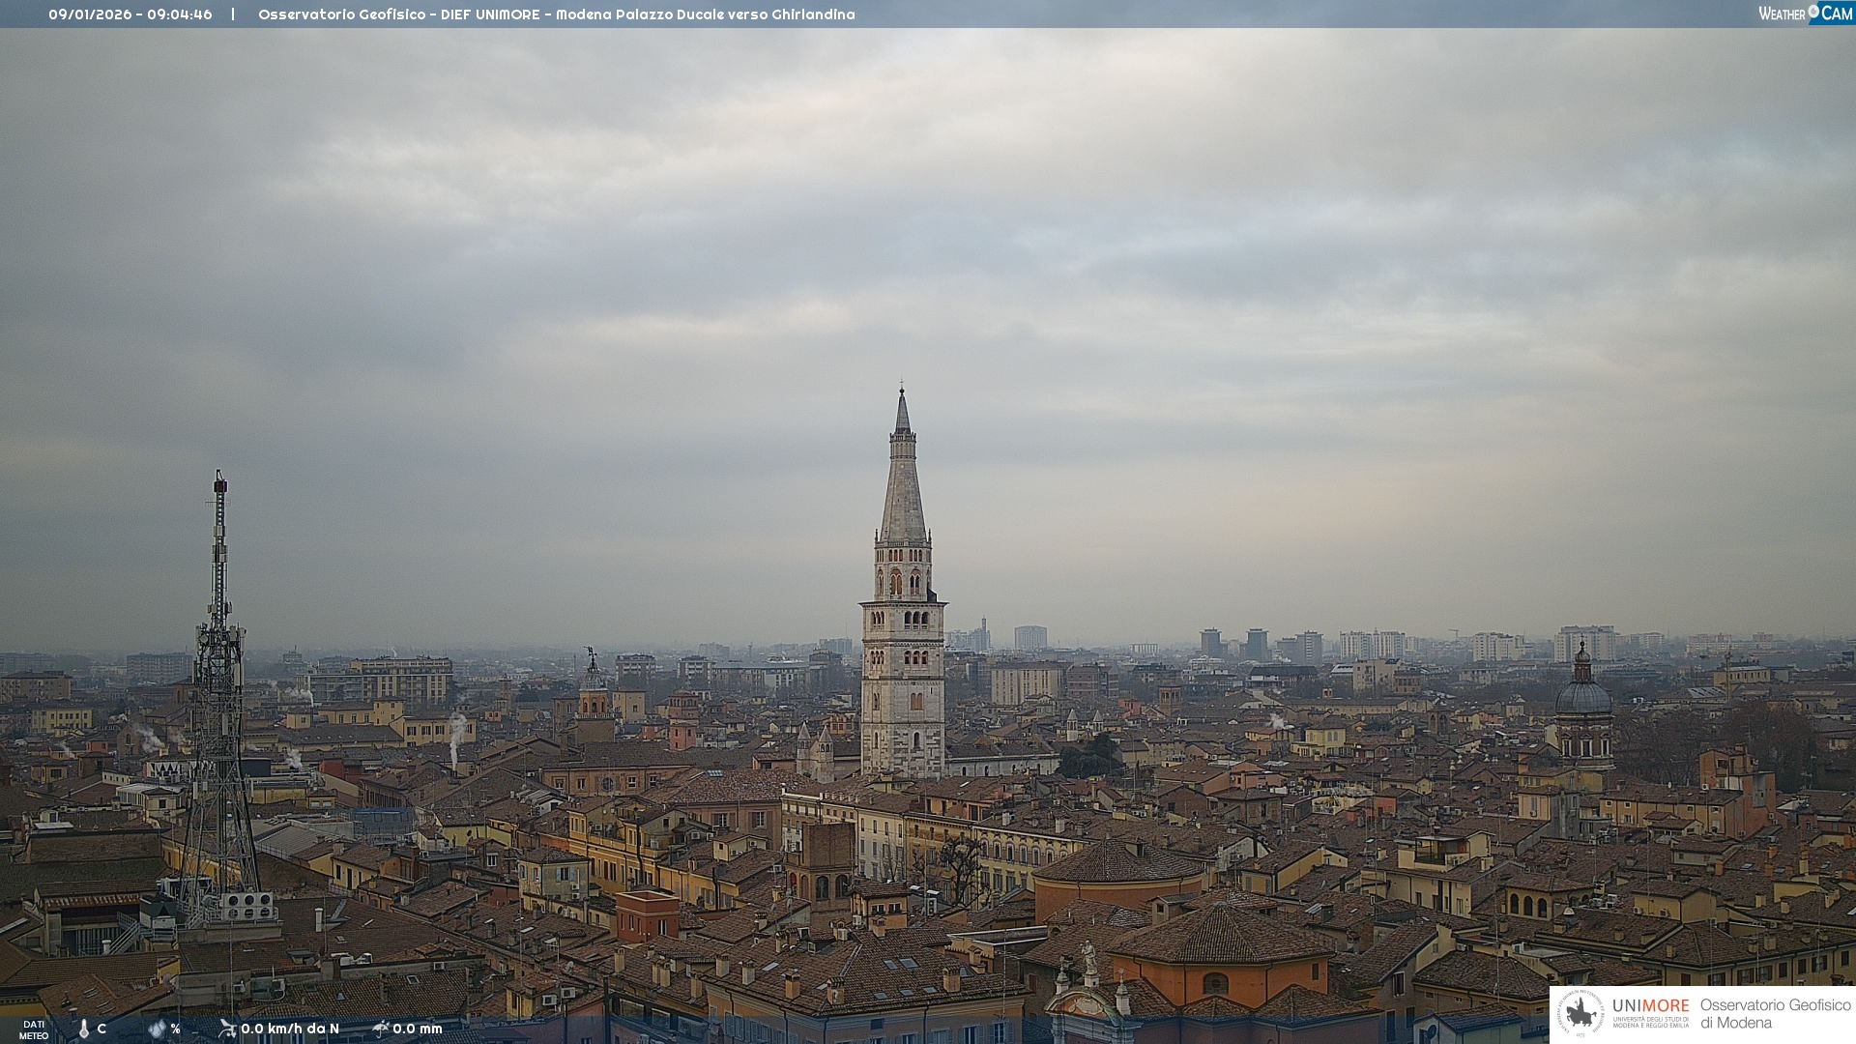Click the date 09/01/2026 timestamp
The width and height of the screenshot is (1856, 1044).
[x=90, y=14]
